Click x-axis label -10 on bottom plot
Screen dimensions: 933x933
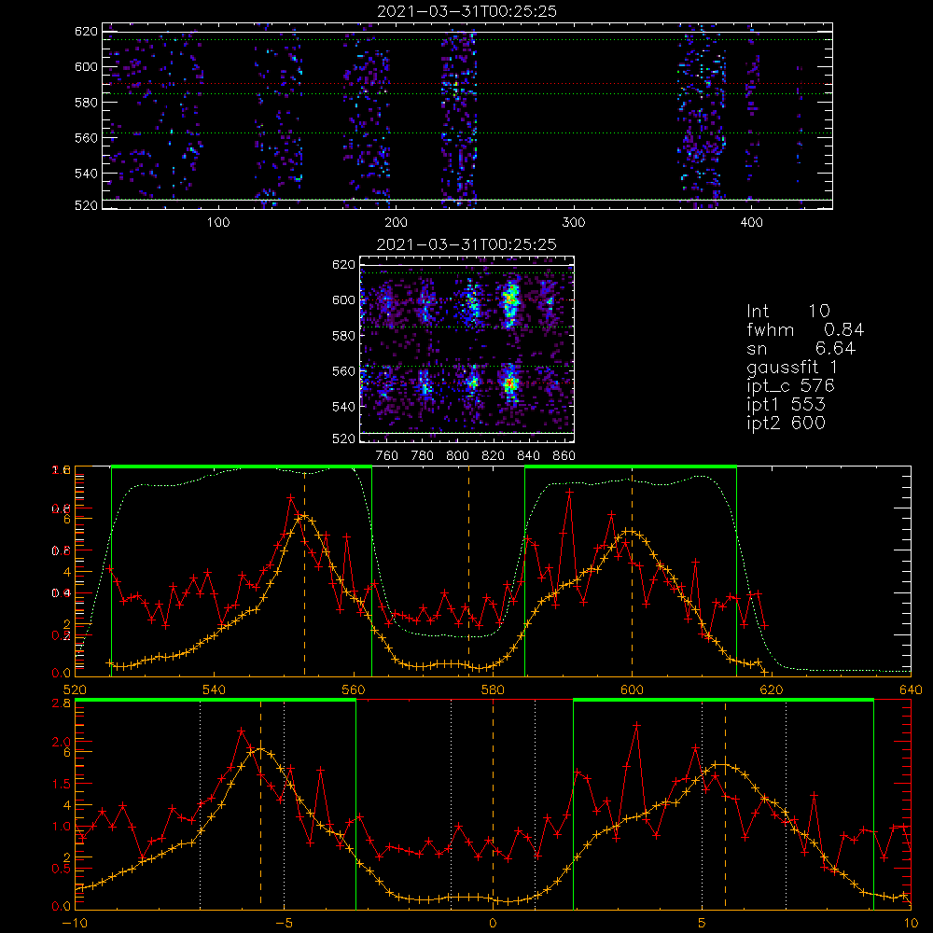click(x=75, y=924)
